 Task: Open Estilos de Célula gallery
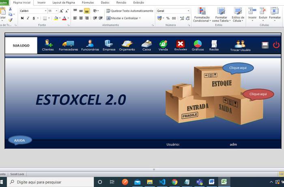pos(238,15)
